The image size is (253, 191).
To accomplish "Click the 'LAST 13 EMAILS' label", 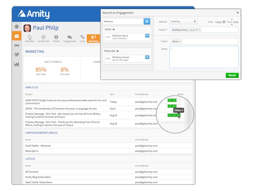I will click(53, 62).
